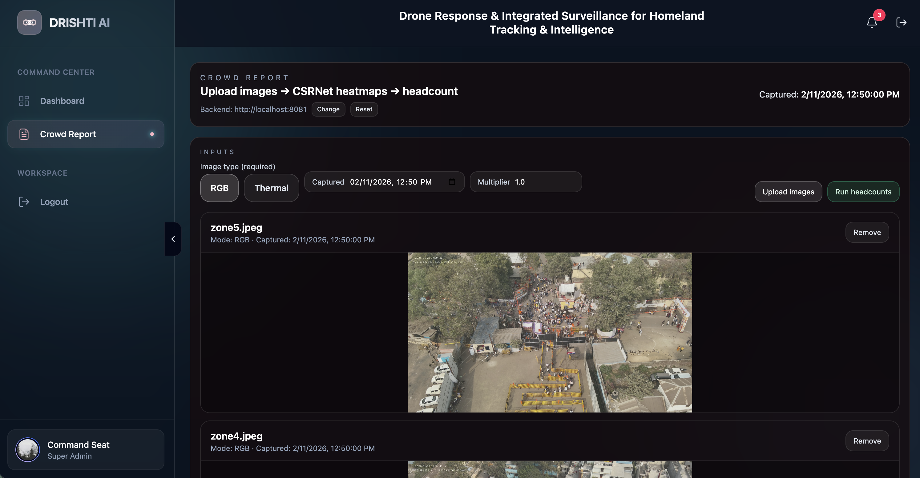The image size is (920, 478).
Task: Edit the Captured date-time field
Action: coord(384,182)
